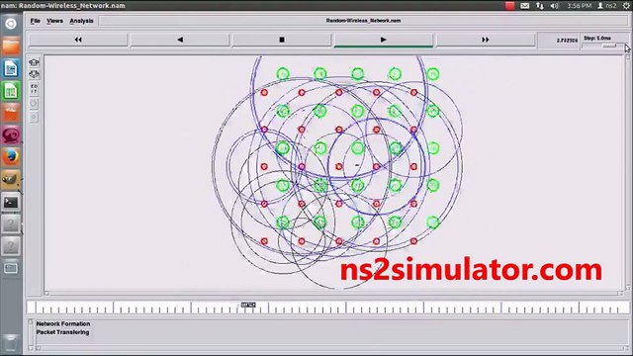Open the Views menu
The height and width of the screenshot is (356, 633).
pyautogui.click(x=54, y=21)
